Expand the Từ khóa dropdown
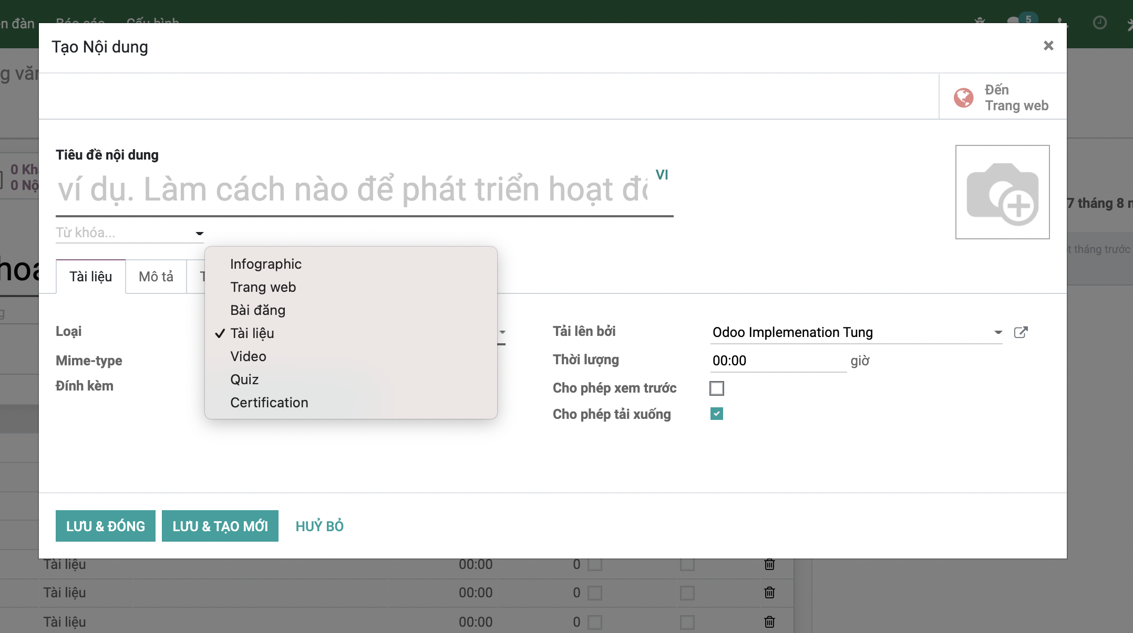1133x633 pixels. click(199, 233)
